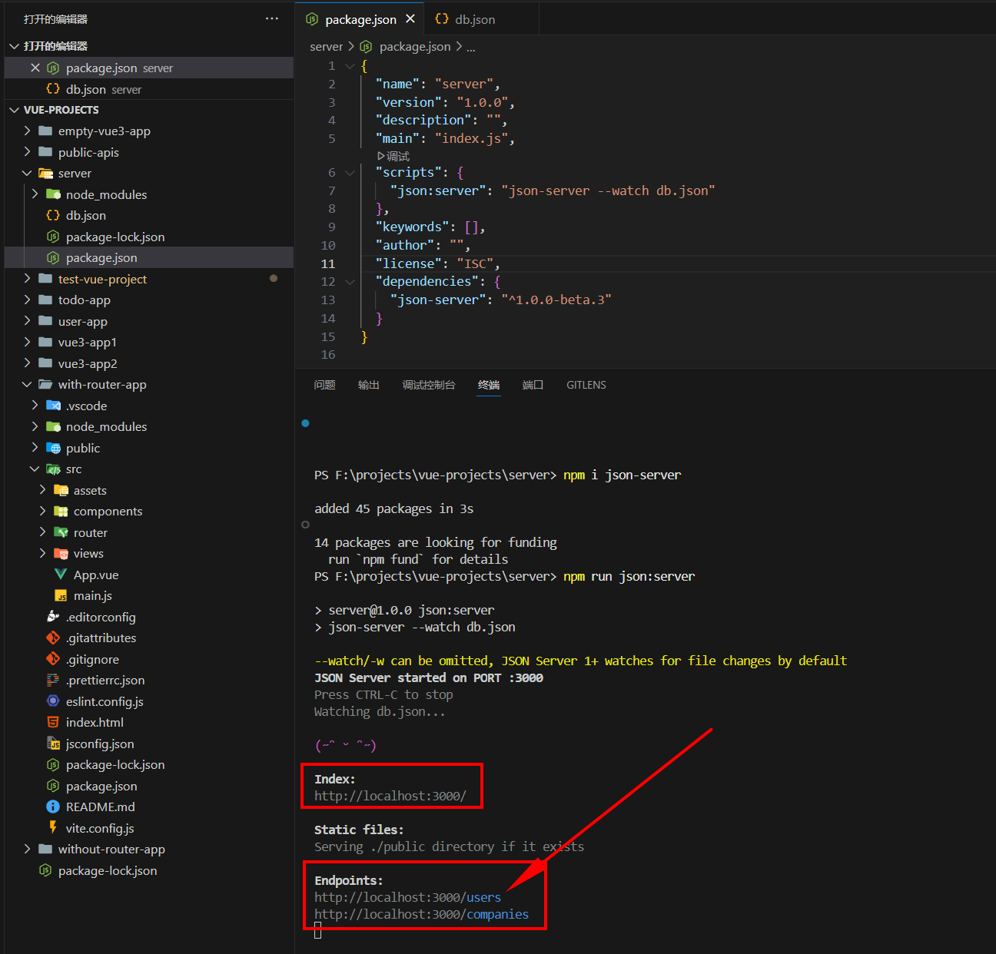The width and height of the screenshot is (996, 954).
Task: Select the 终端 terminal panel tab
Action: [489, 385]
